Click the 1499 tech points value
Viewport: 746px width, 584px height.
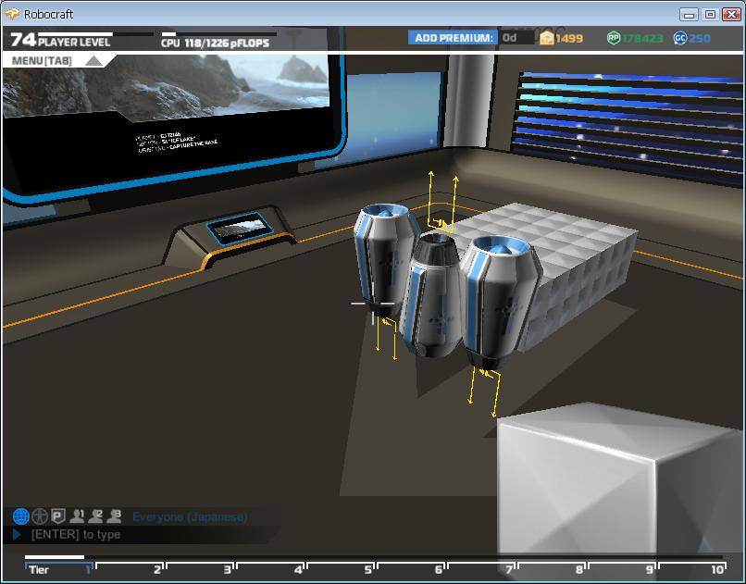(x=569, y=39)
